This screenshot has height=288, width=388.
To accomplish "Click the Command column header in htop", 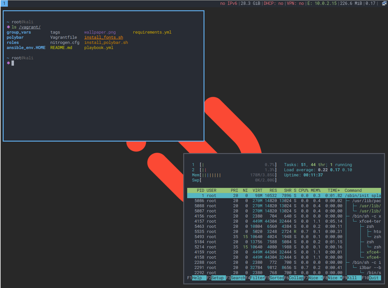I will pos(353,190).
